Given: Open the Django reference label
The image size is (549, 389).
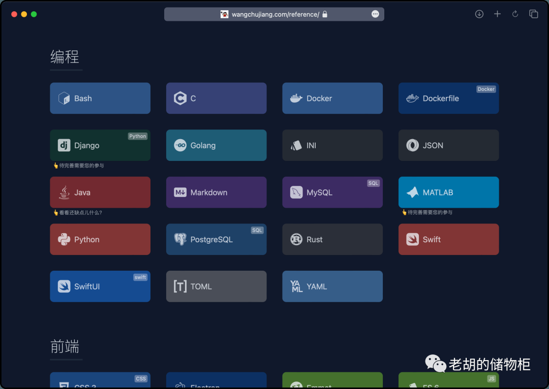Looking at the screenshot, I should pyautogui.click(x=87, y=146).
